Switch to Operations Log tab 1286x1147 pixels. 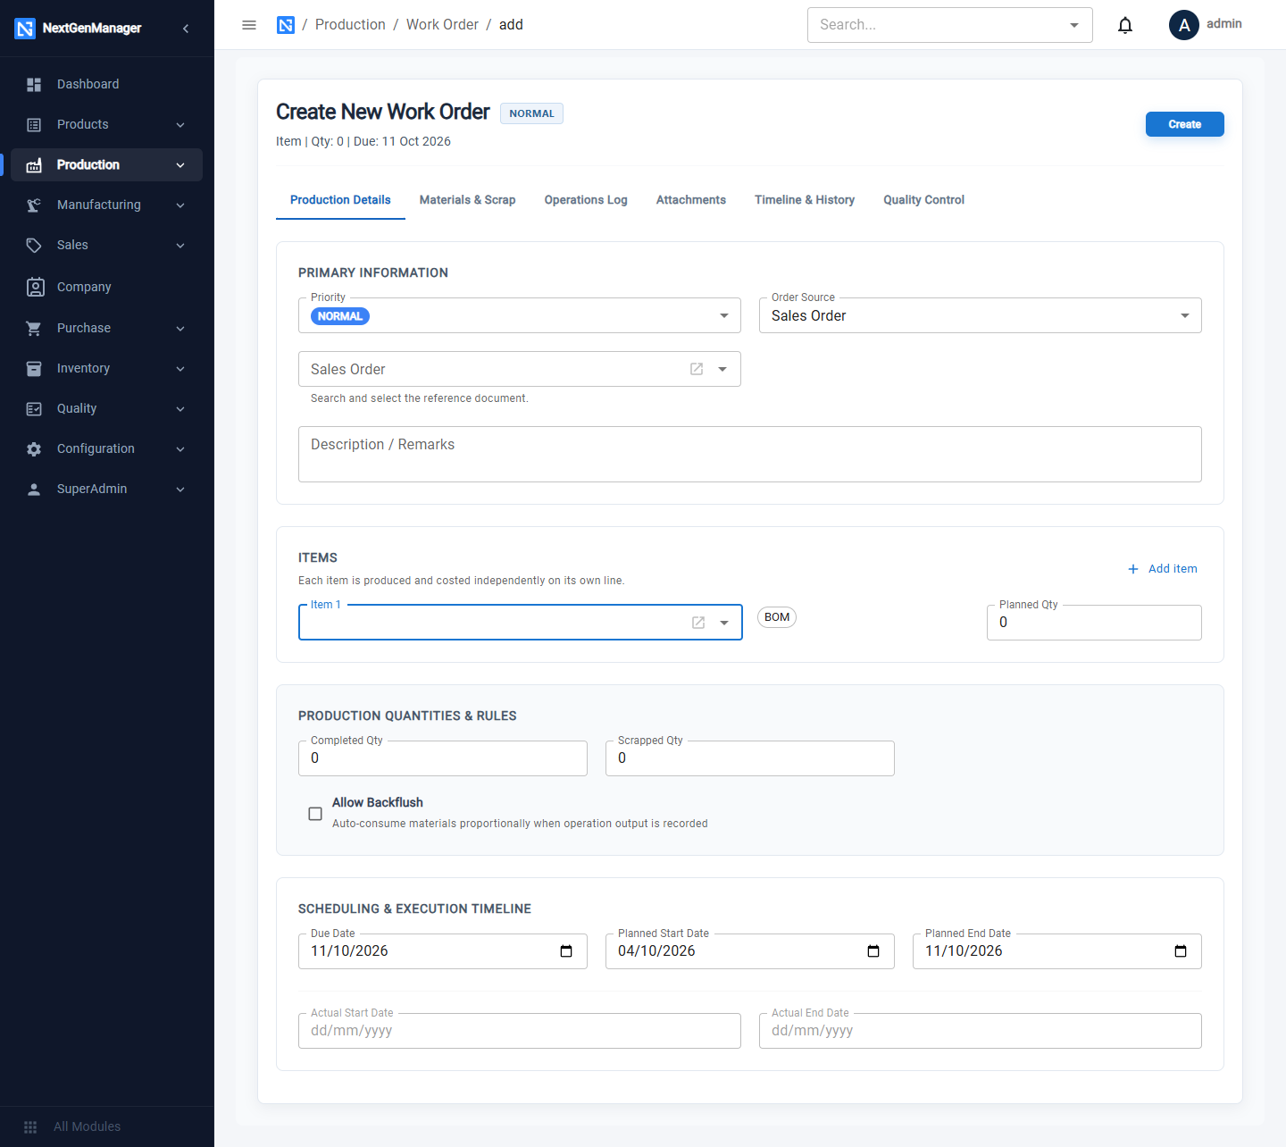[586, 200]
